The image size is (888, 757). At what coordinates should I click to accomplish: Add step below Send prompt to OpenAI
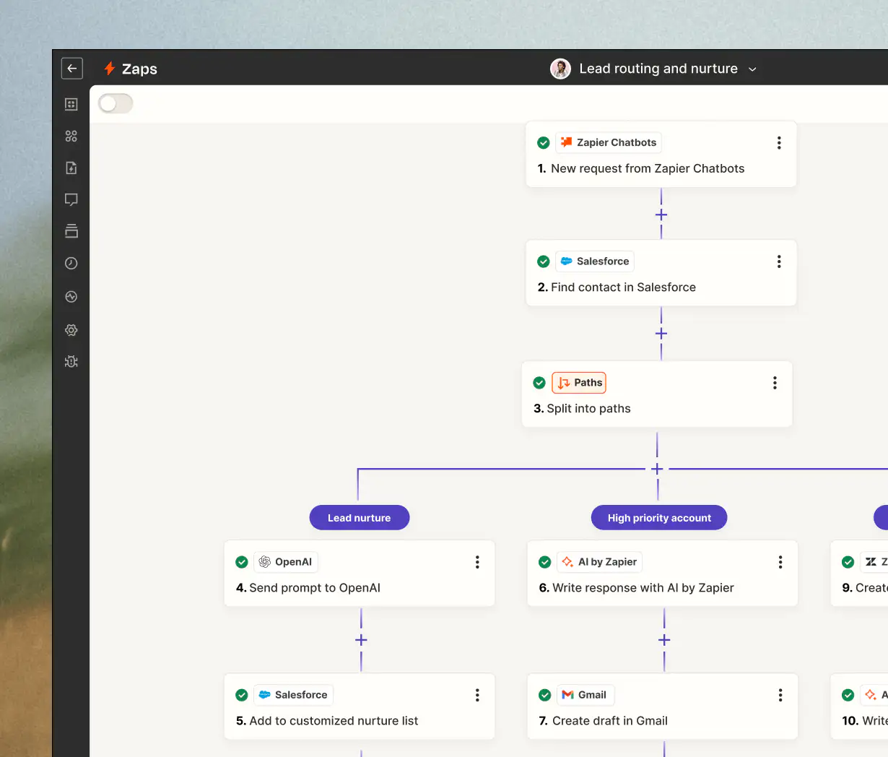(x=361, y=640)
